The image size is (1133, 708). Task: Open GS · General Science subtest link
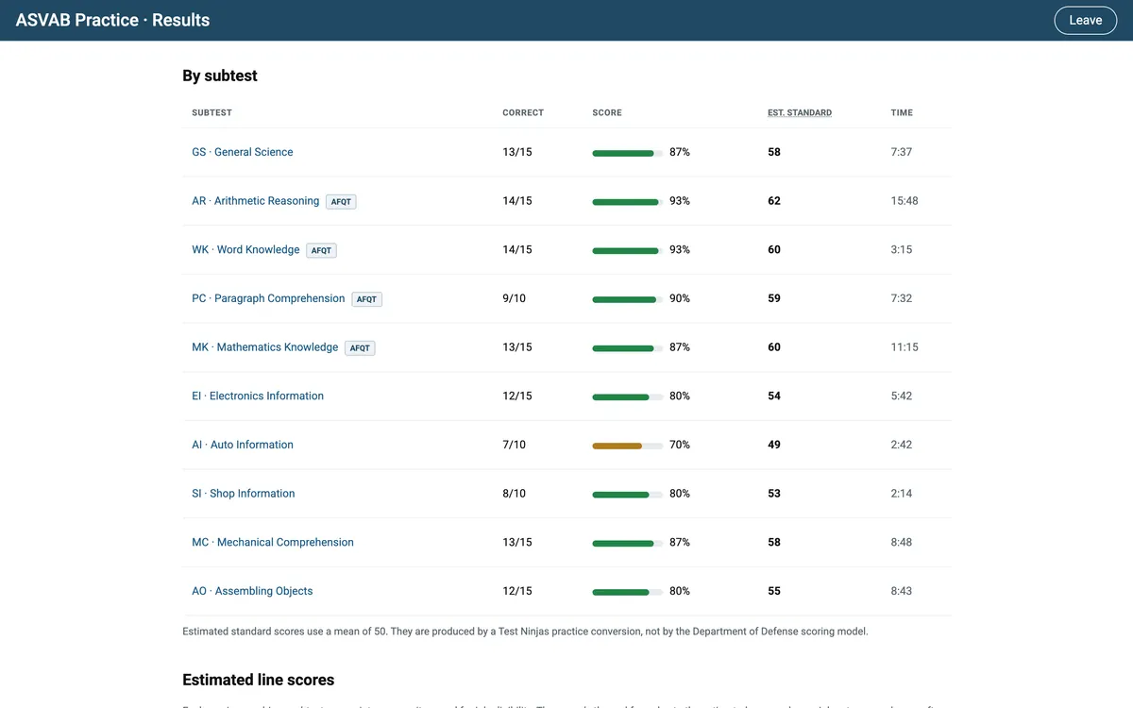point(243,152)
